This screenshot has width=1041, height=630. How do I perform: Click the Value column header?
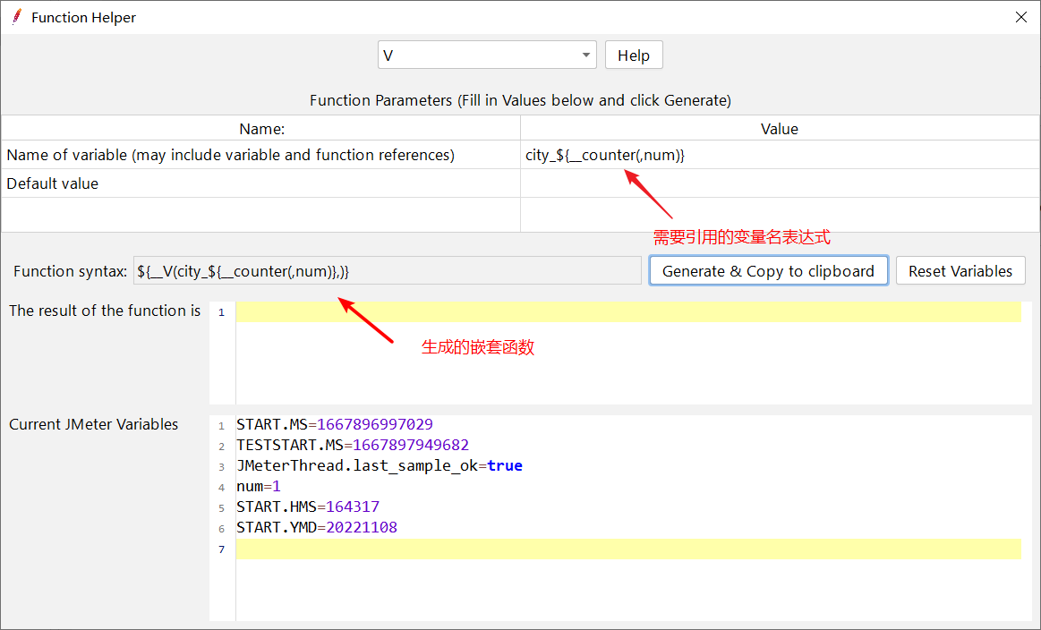(779, 129)
